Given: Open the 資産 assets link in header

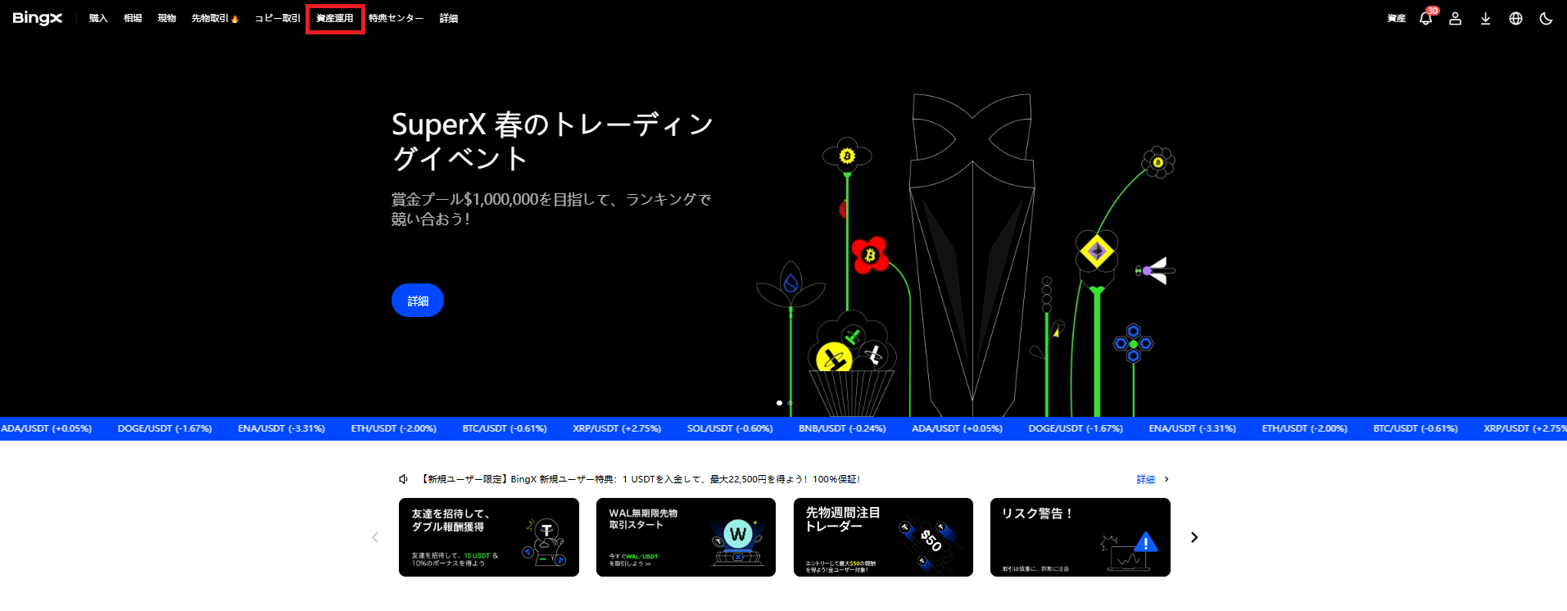Looking at the screenshot, I should coord(1396,19).
